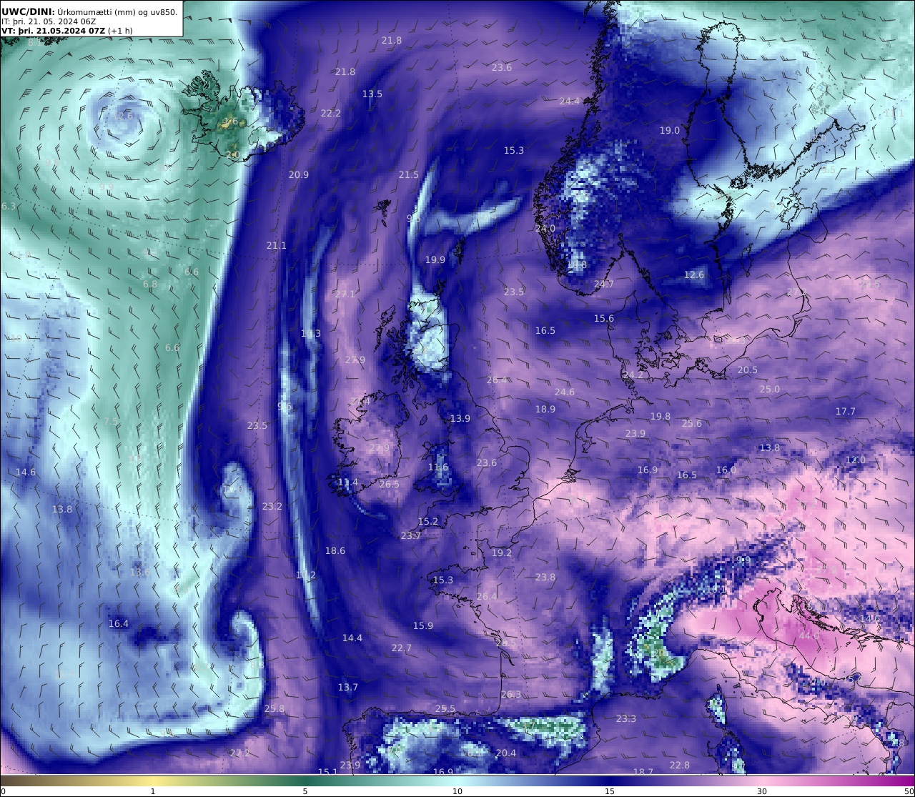This screenshot has width=915, height=797.
Task: Click the 26.5 value south of Ireland
Action: coord(390,485)
